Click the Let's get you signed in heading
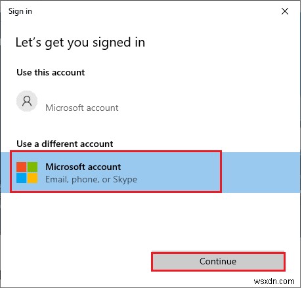This screenshot has height=288, width=302. 80,43
